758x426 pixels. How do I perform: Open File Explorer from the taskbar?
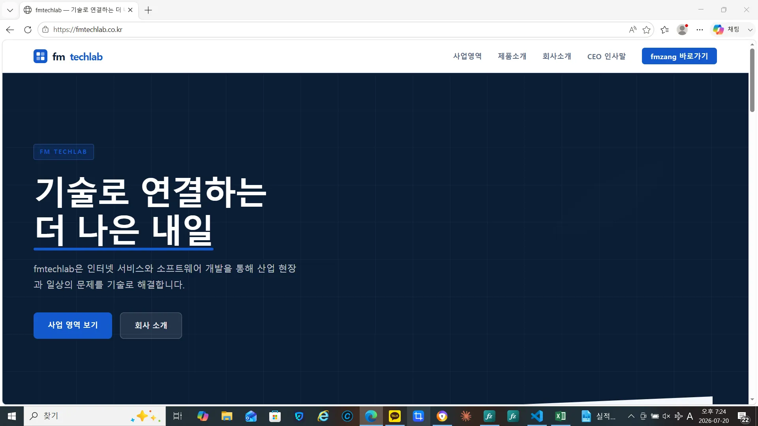pyautogui.click(x=227, y=416)
